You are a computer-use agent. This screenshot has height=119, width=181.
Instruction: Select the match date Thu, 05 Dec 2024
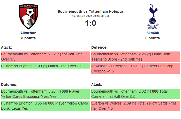tap(90, 16)
